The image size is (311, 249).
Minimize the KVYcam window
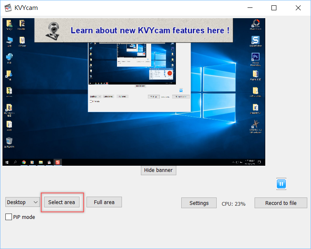click(x=250, y=8)
